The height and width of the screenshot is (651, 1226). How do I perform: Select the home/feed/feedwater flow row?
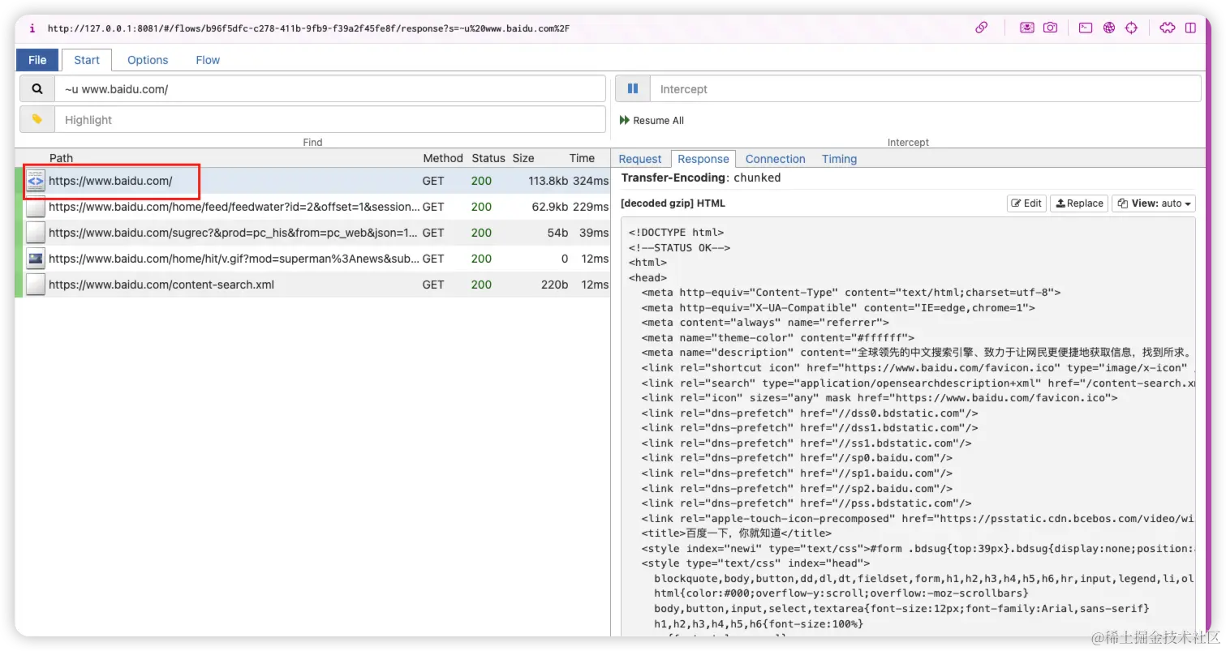click(x=312, y=207)
